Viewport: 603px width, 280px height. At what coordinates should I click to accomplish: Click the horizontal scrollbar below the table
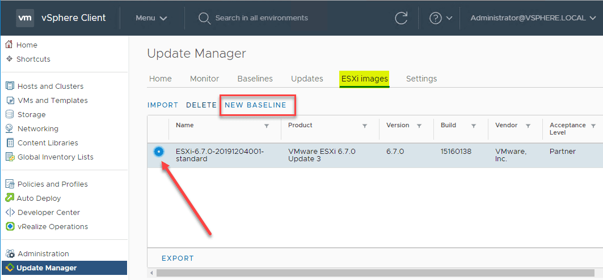[374, 273]
